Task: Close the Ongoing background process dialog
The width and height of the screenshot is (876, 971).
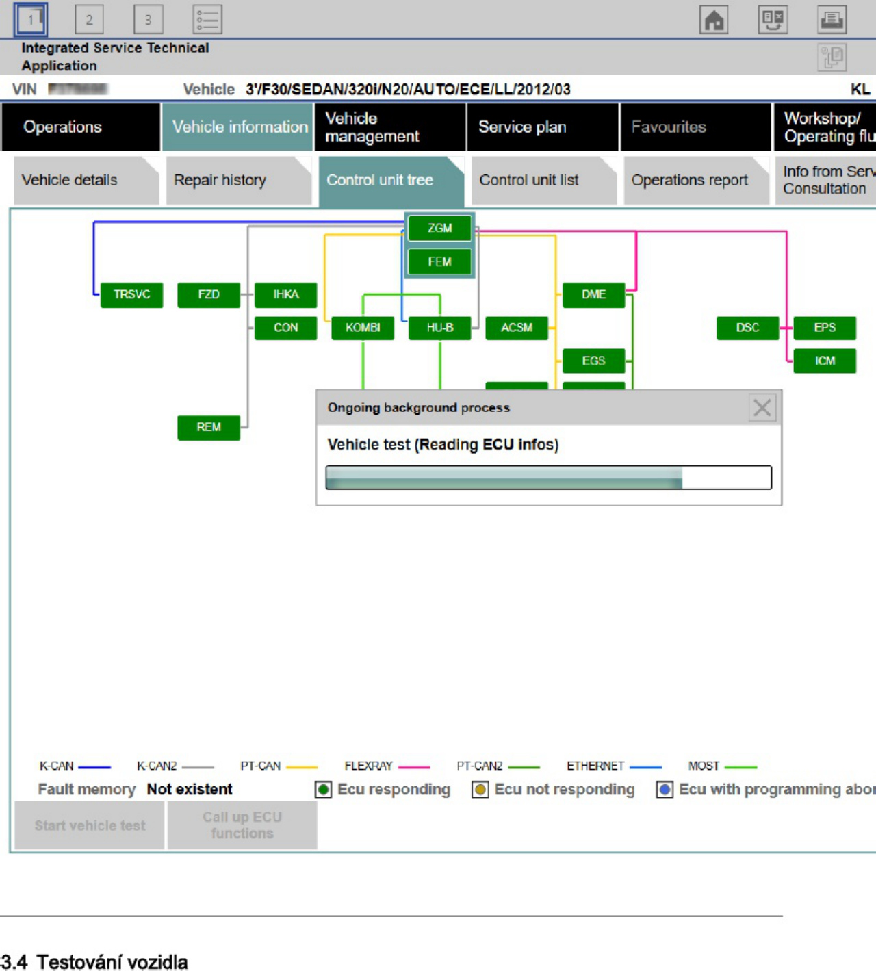Action: coord(762,408)
